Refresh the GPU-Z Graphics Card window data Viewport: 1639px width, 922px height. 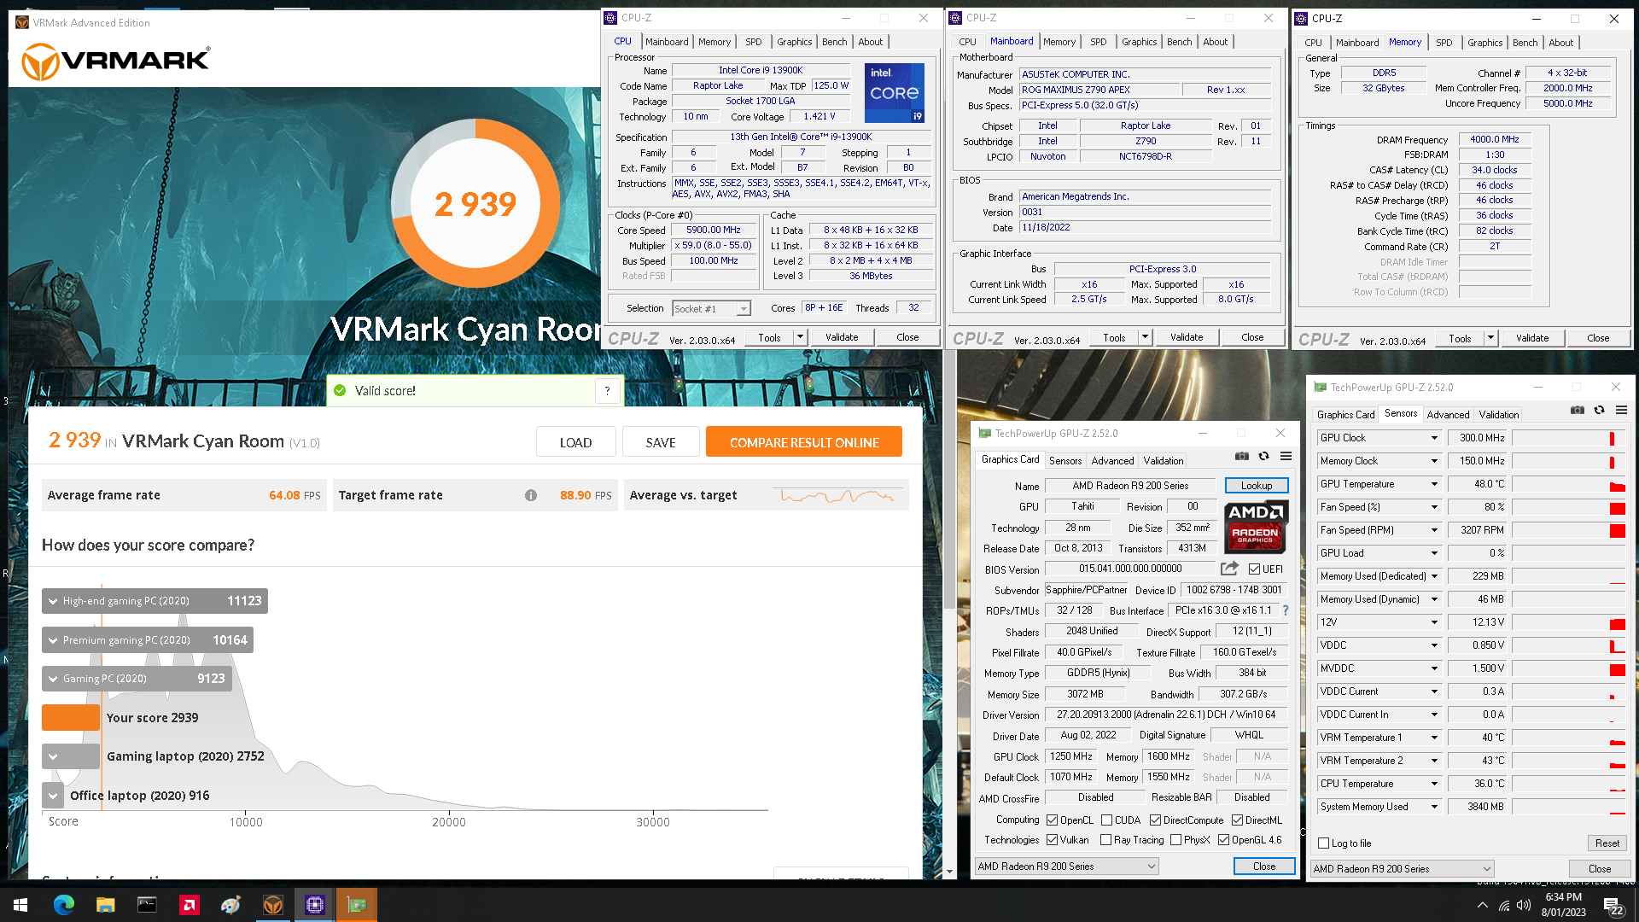pyautogui.click(x=1264, y=456)
